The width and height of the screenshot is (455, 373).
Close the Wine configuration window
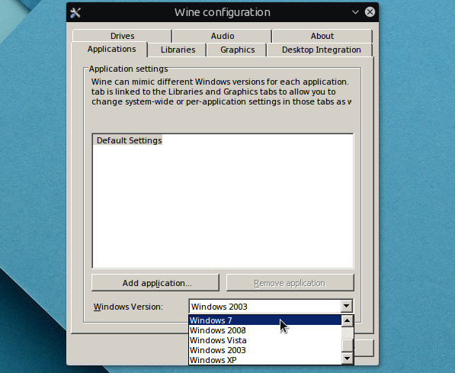[370, 12]
